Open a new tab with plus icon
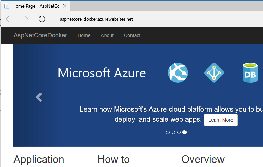263x167 pixels. pyautogui.click(x=76, y=6)
